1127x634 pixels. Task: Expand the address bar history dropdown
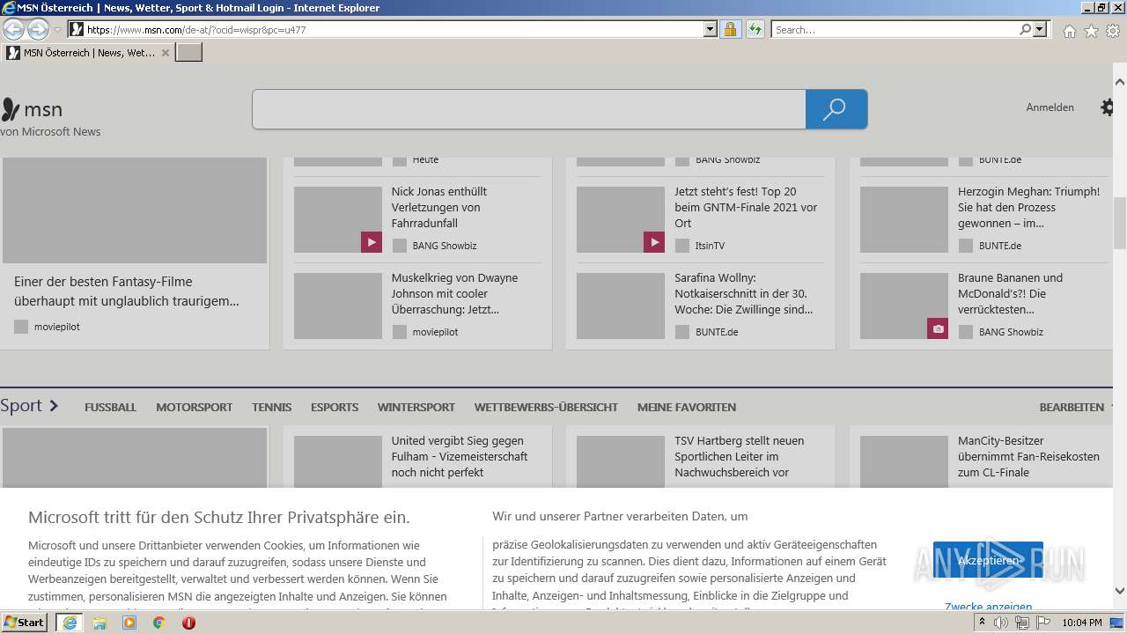pyautogui.click(x=711, y=29)
